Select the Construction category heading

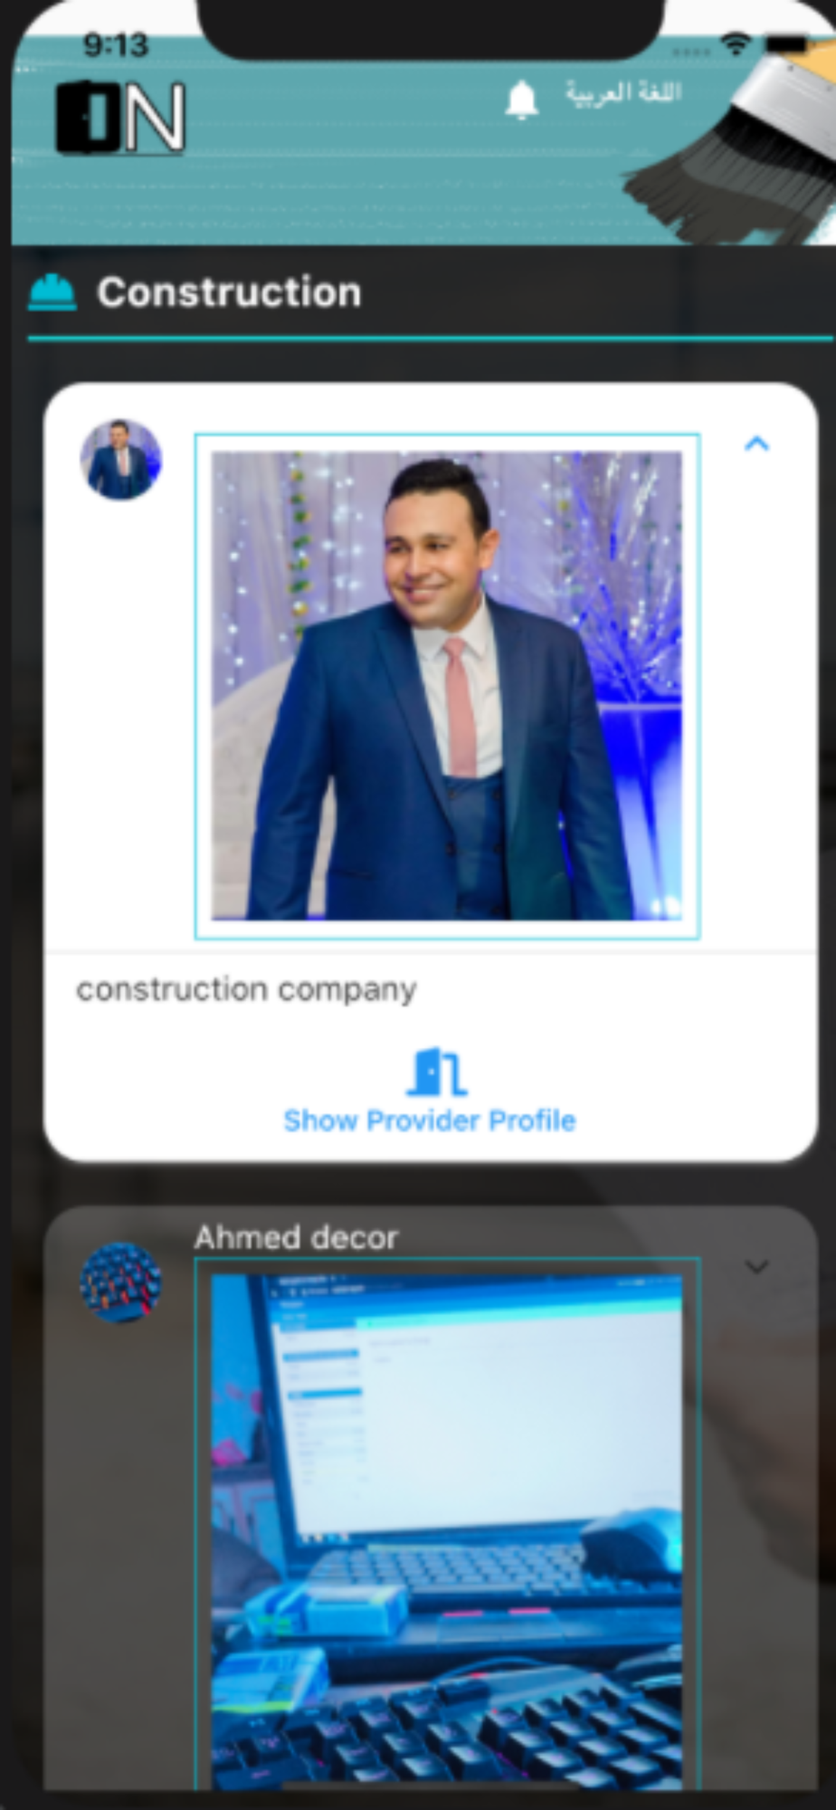pyautogui.click(x=229, y=292)
